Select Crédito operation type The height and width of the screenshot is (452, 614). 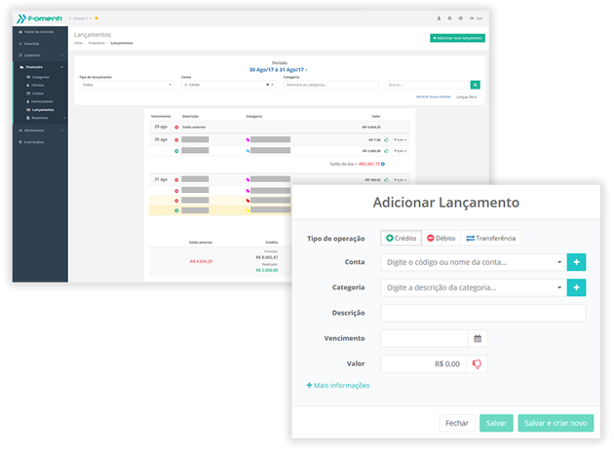(x=402, y=238)
